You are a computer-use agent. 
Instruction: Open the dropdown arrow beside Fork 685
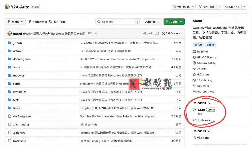219,7
